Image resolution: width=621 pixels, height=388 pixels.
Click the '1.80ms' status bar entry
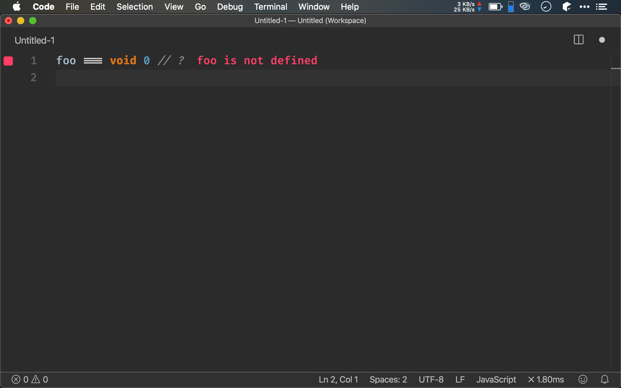coord(546,380)
